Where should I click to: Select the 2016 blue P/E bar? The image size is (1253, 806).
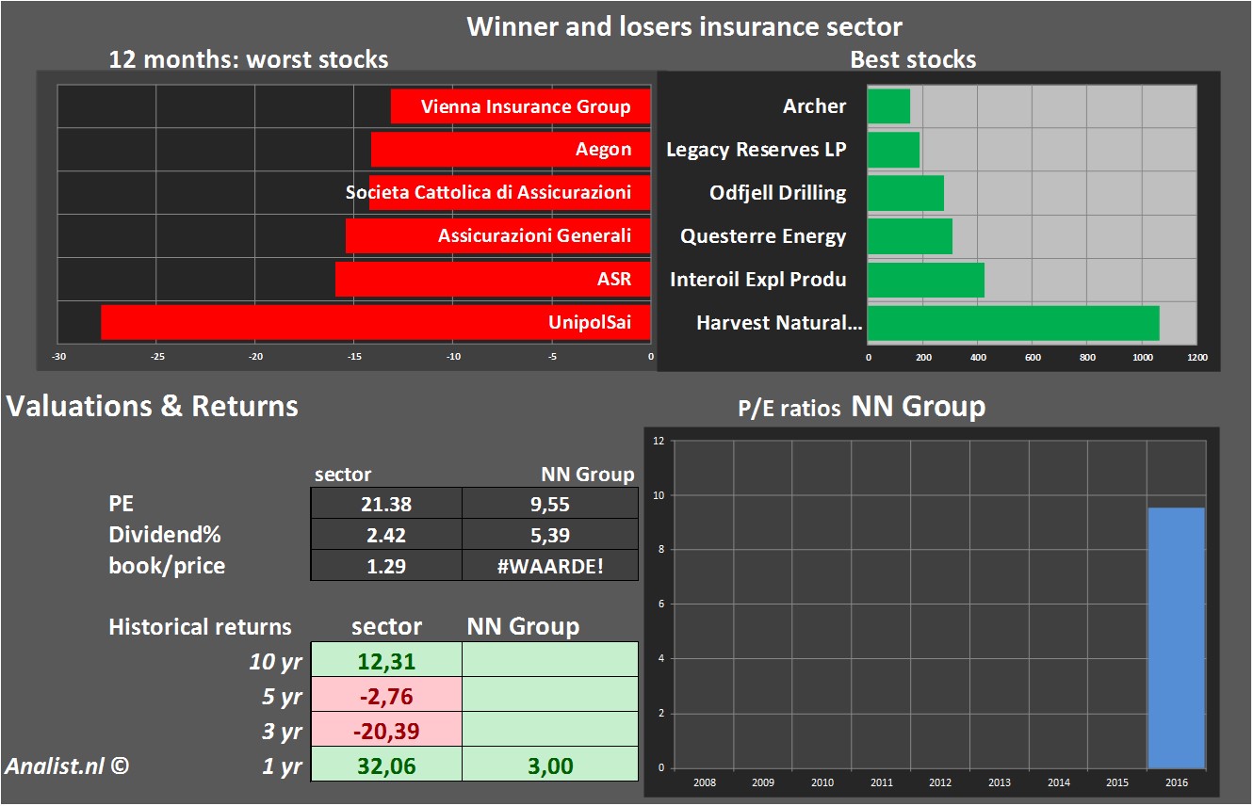(1176, 638)
